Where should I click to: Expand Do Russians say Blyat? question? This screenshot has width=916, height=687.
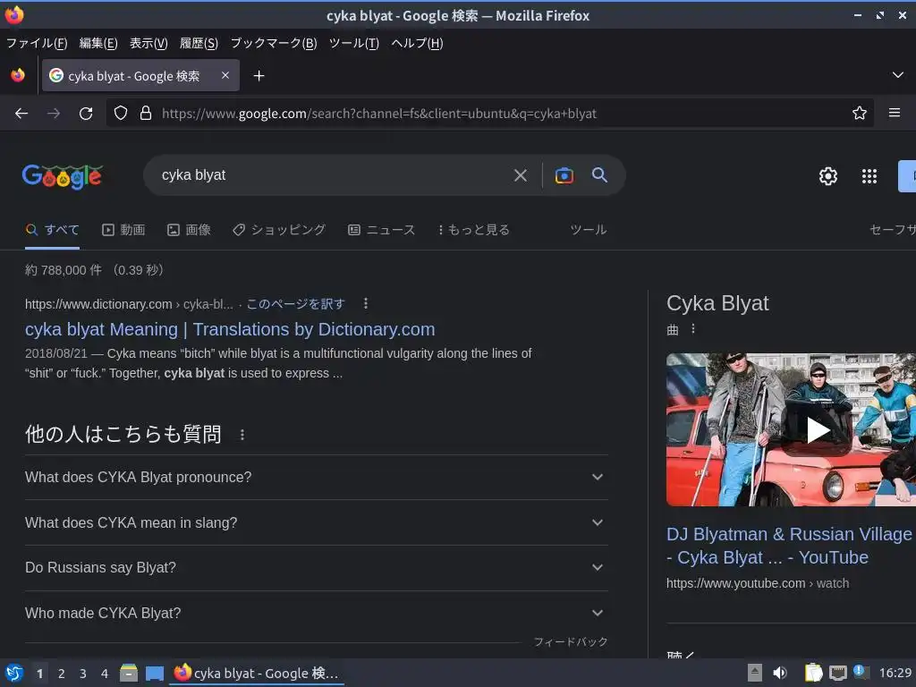point(316,568)
